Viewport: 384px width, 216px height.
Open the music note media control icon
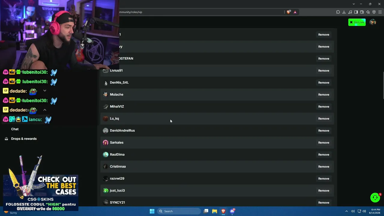coord(350,12)
